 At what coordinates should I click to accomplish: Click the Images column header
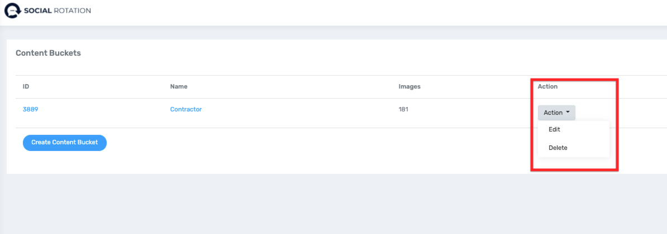coord(409,87)
